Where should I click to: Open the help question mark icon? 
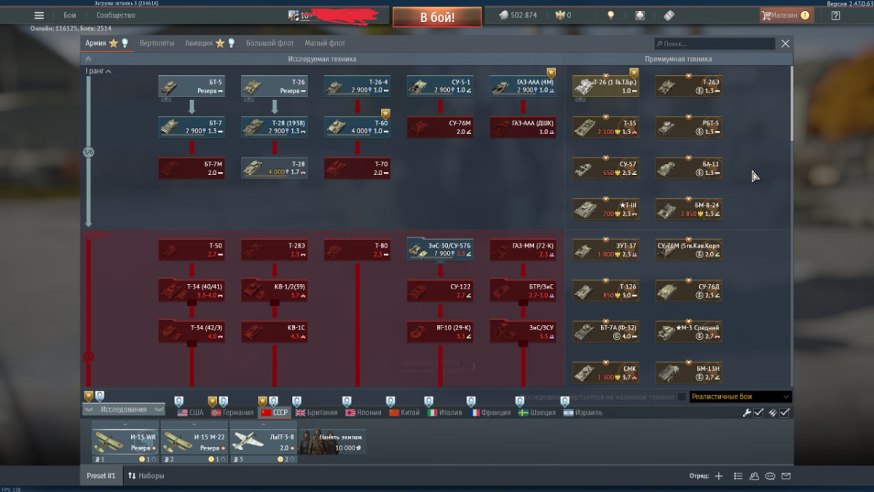[835, 15]
